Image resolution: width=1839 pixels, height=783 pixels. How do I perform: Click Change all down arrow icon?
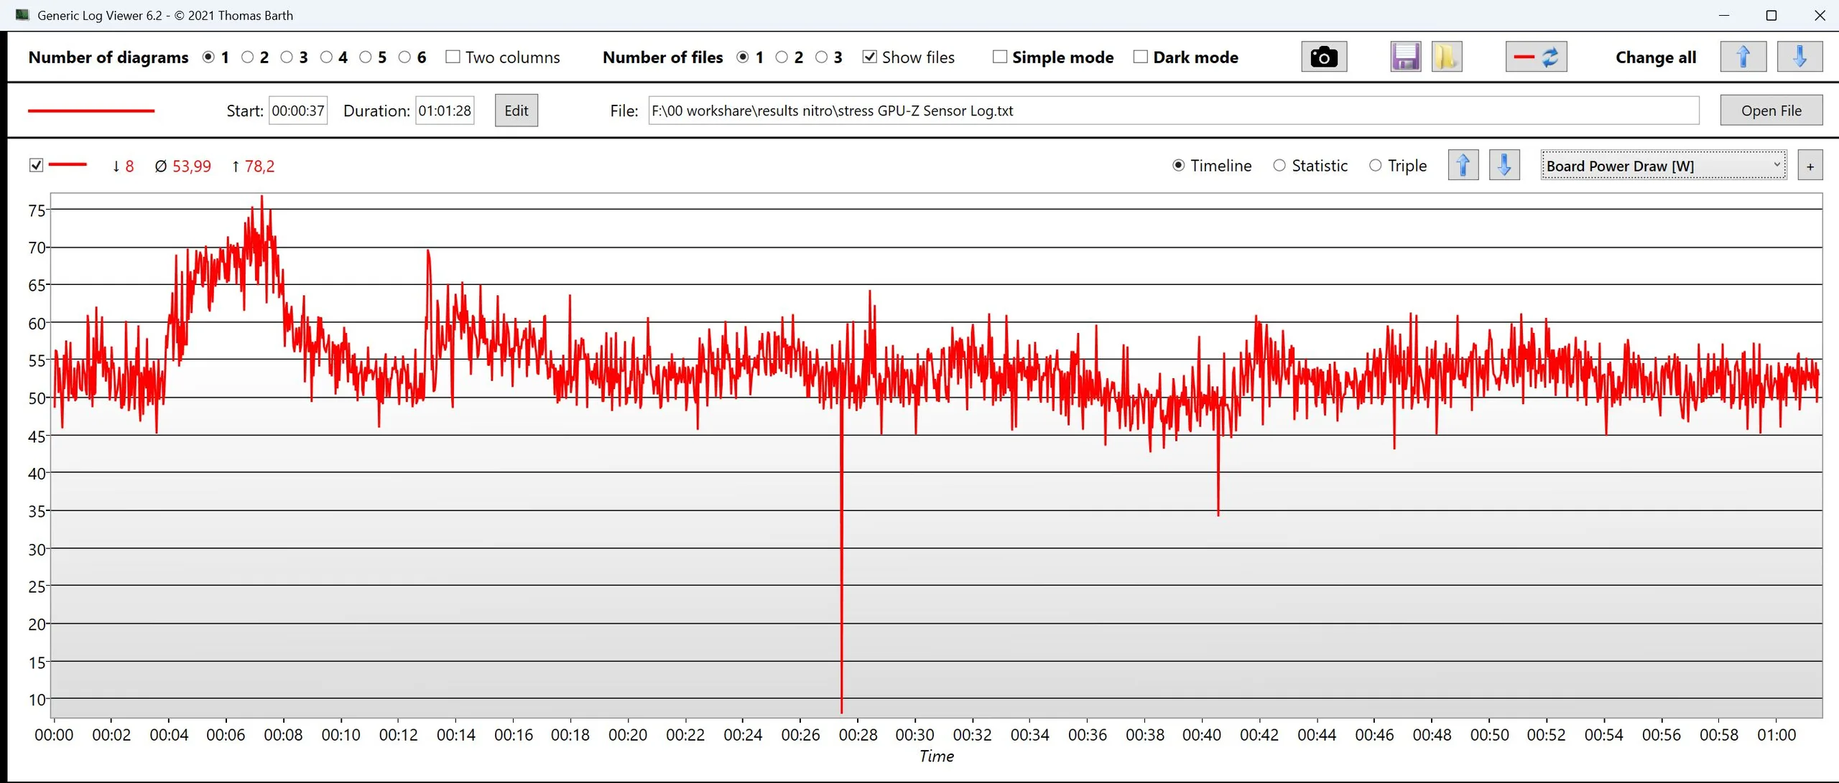[1799, 57]
